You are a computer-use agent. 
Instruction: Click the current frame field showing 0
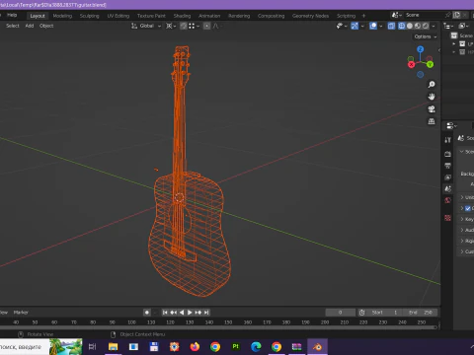pyautogui.click(x=341, y=313)
